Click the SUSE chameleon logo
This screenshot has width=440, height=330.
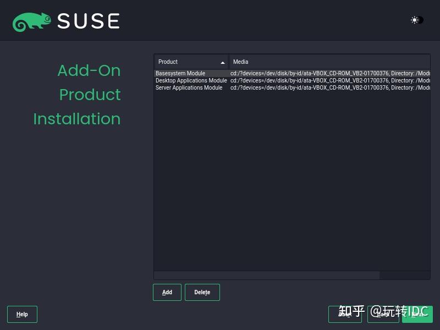(x=30, y=20)
